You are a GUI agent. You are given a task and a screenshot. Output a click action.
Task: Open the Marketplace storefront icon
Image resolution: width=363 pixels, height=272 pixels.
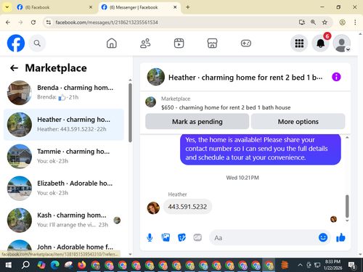click(212, 44)
